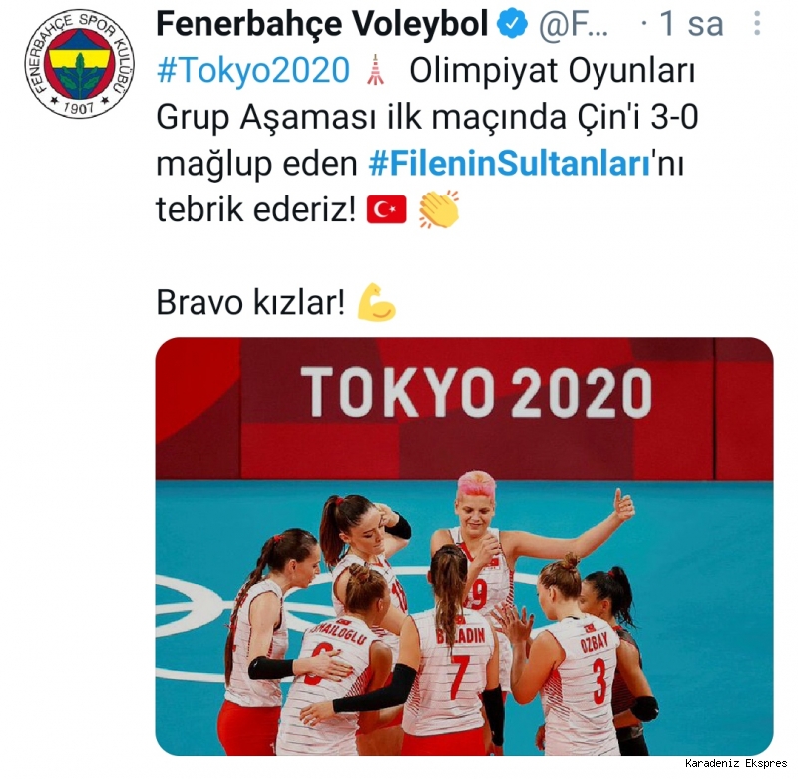Image resolution: width=798 pixels, height=779 pixels.
Task: Open the three-dot tweet options menu
Action: [757, 23]
